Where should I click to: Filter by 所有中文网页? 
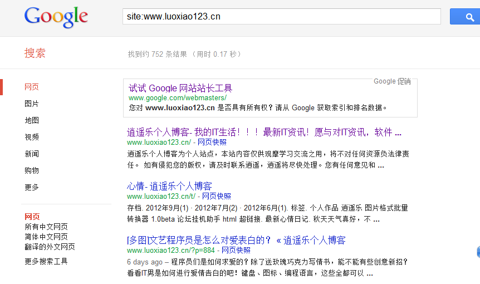46,227
